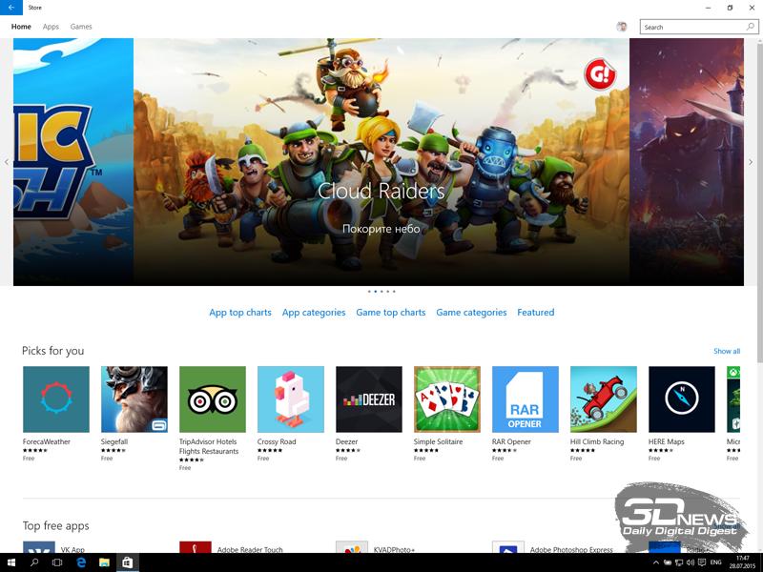Switch to the Games tab
This screenshot has height=572, width=763.
click(x=81, y=27)
